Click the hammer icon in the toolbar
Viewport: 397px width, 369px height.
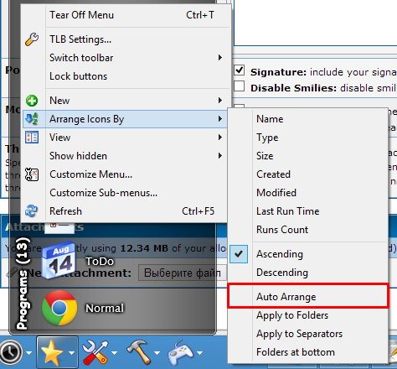(x=139, y=351)
